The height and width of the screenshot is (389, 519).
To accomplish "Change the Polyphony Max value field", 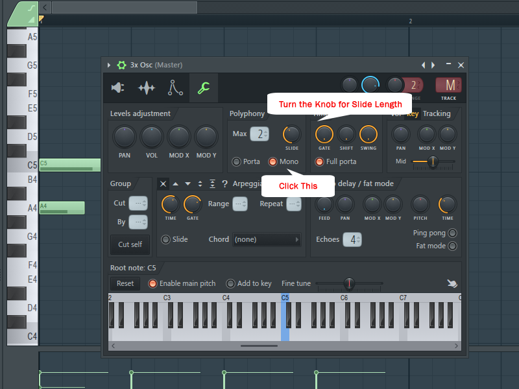I will [x=259, y=134].
